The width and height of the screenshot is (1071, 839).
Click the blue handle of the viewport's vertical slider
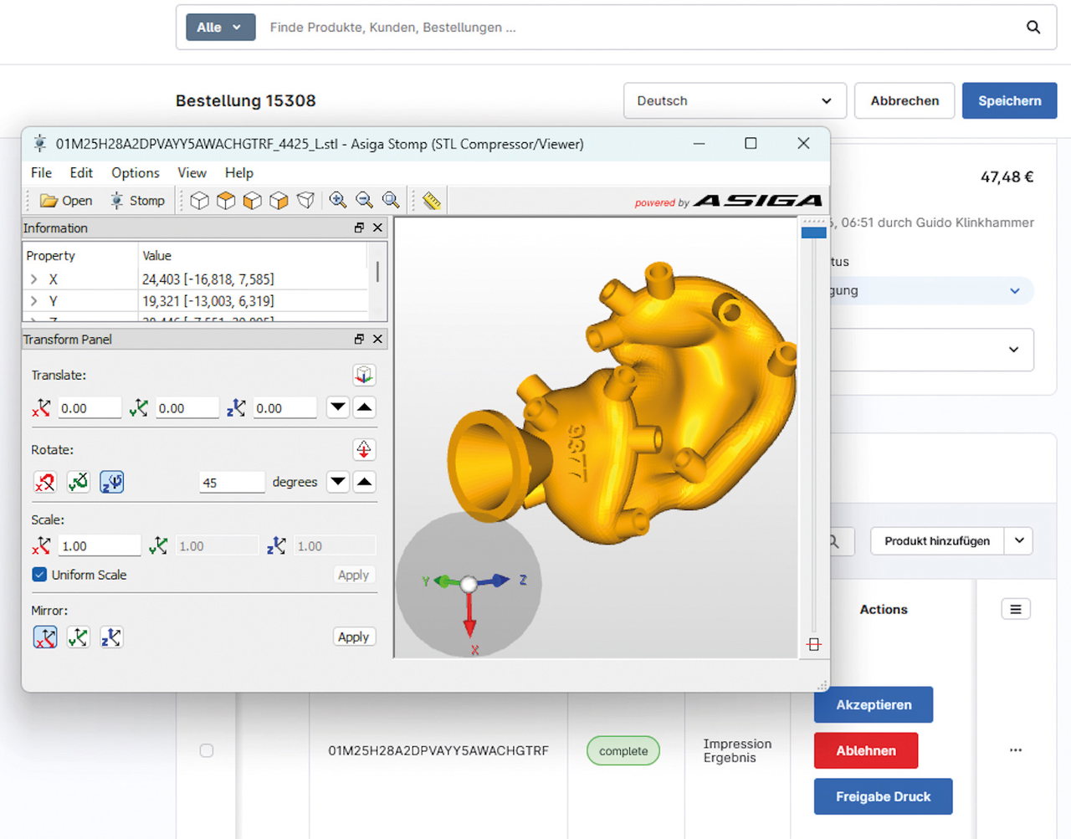click(813, 233)
